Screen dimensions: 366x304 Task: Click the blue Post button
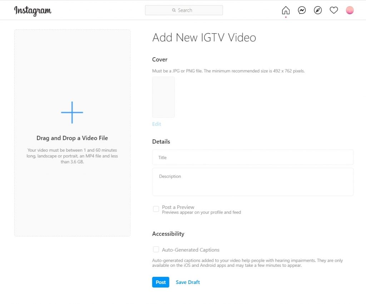160,282
